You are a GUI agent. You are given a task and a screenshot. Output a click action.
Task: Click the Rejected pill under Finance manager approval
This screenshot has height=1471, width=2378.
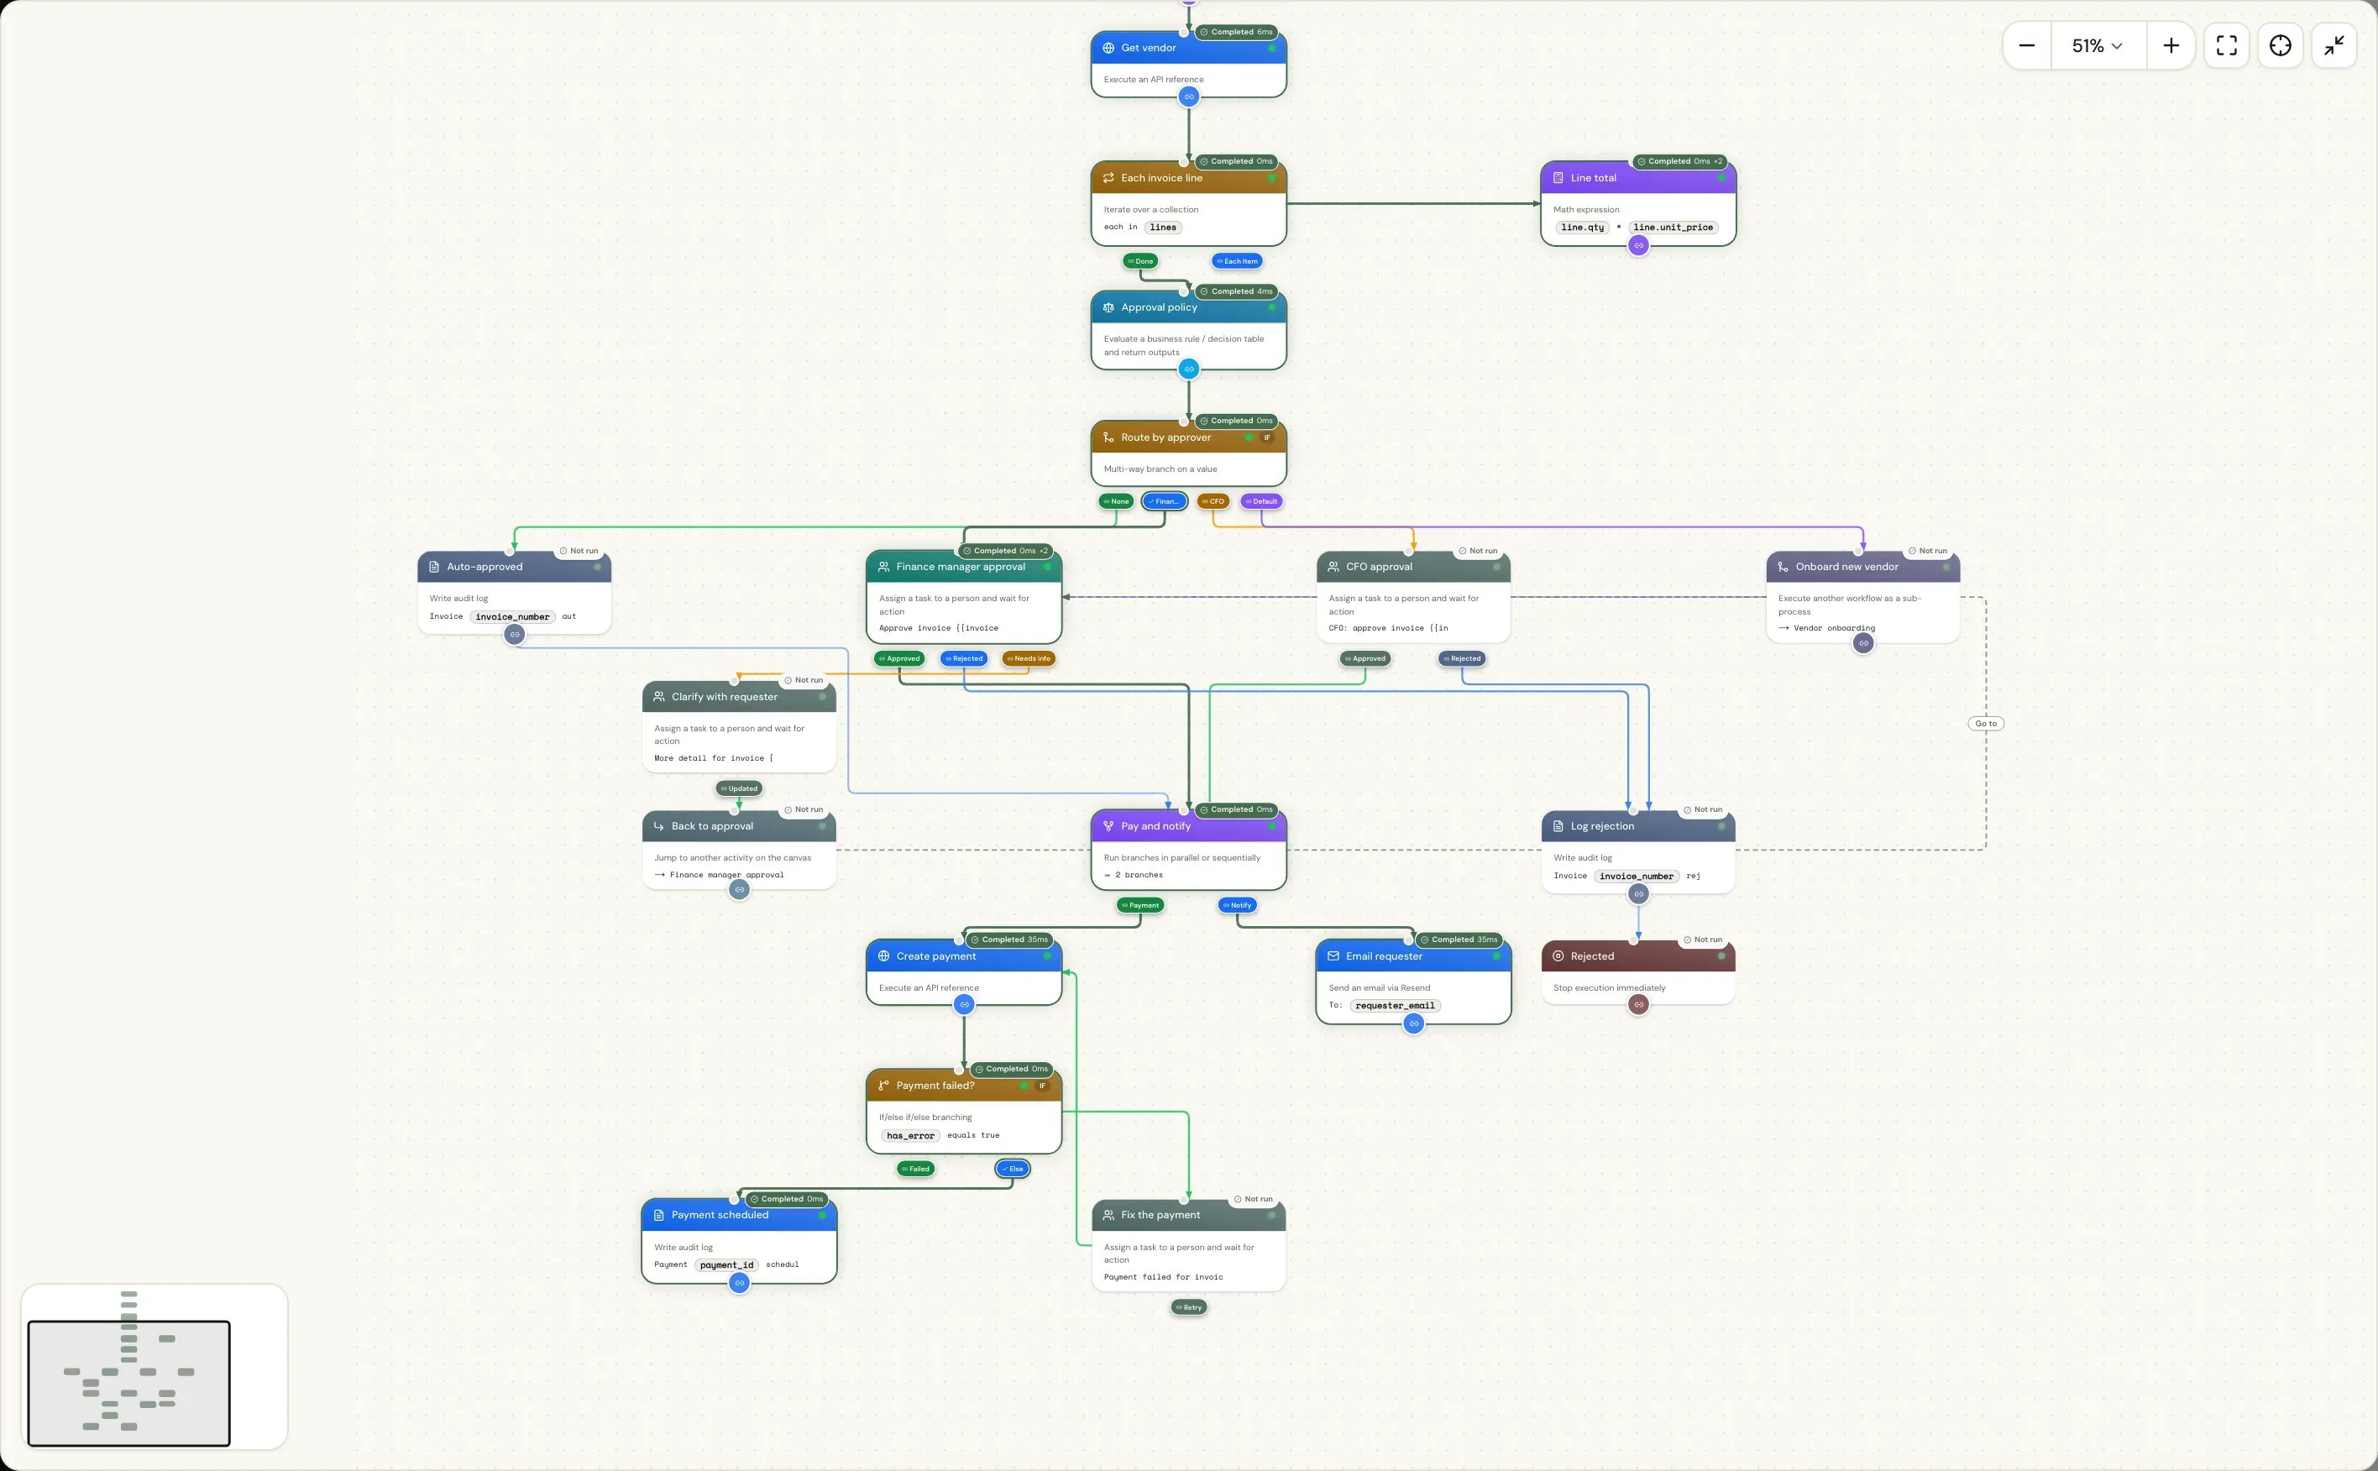click(964, 658)
